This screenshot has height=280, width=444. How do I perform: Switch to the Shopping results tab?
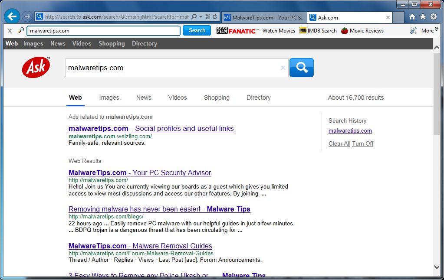click(217, 98)
